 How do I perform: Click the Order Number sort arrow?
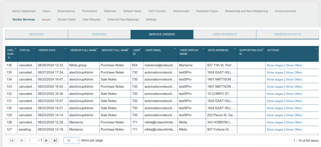[x=8, y=58]
